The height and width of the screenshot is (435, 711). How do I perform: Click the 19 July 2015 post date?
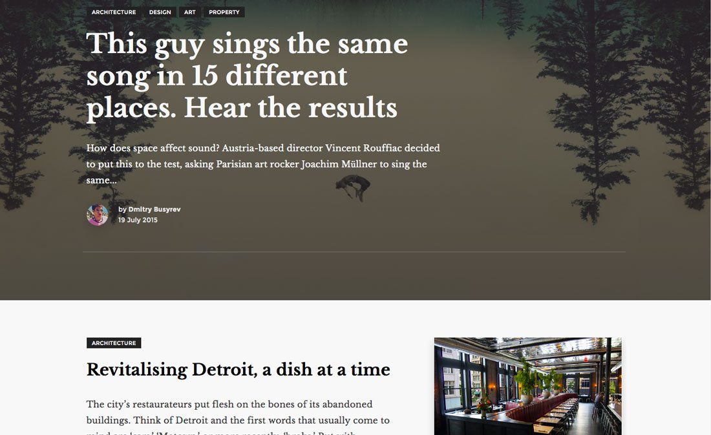click(138, 220)
